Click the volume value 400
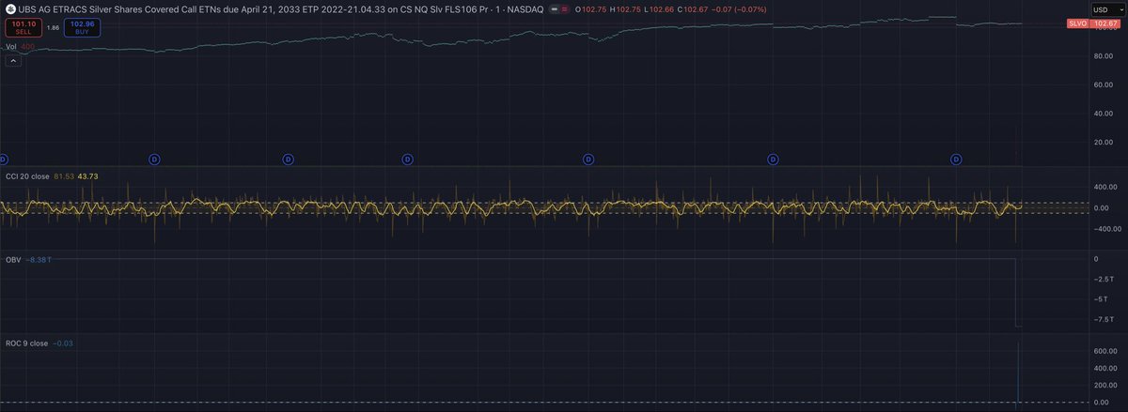 point(26,46)
